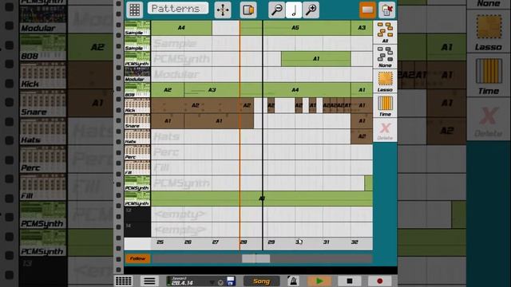Select the four-arrow move tool
The image size is (511, 287).
(223, 10)
